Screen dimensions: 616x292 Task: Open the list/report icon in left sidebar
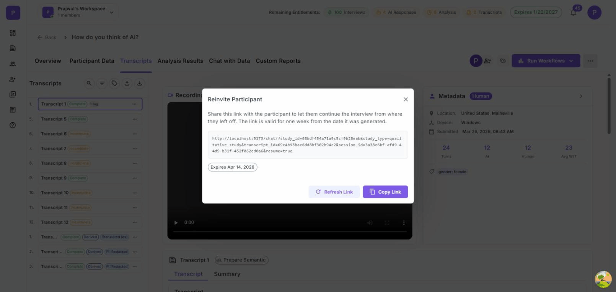point(13,110)
